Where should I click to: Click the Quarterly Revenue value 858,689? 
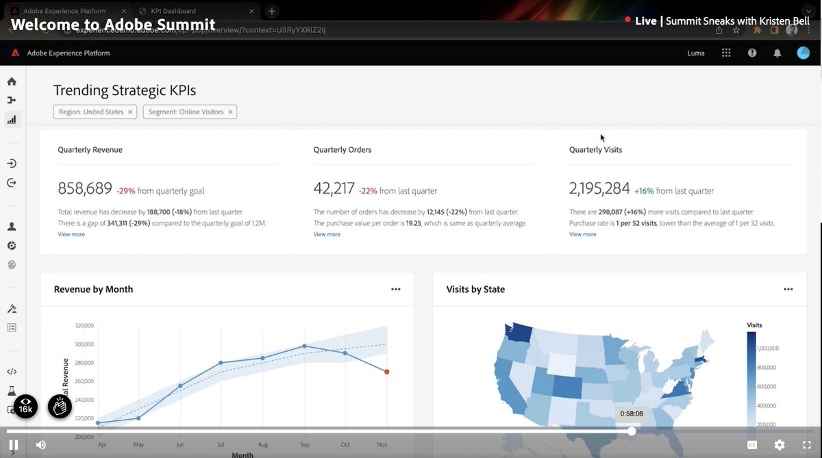click(x=85, y=189)
